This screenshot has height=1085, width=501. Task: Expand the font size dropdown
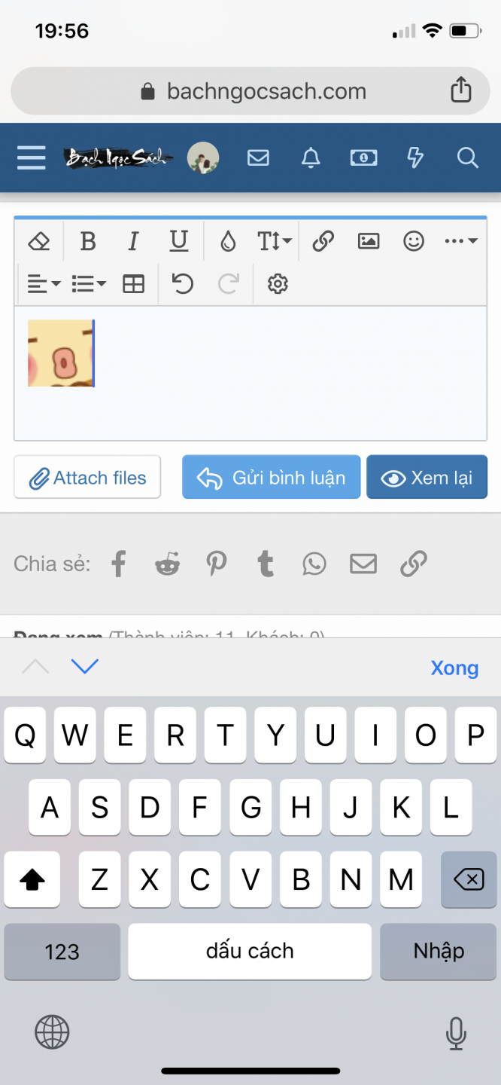(274, 241)
